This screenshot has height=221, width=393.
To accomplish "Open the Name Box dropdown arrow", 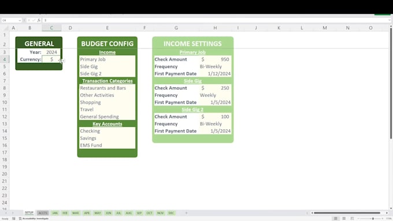I will point(20,20).
